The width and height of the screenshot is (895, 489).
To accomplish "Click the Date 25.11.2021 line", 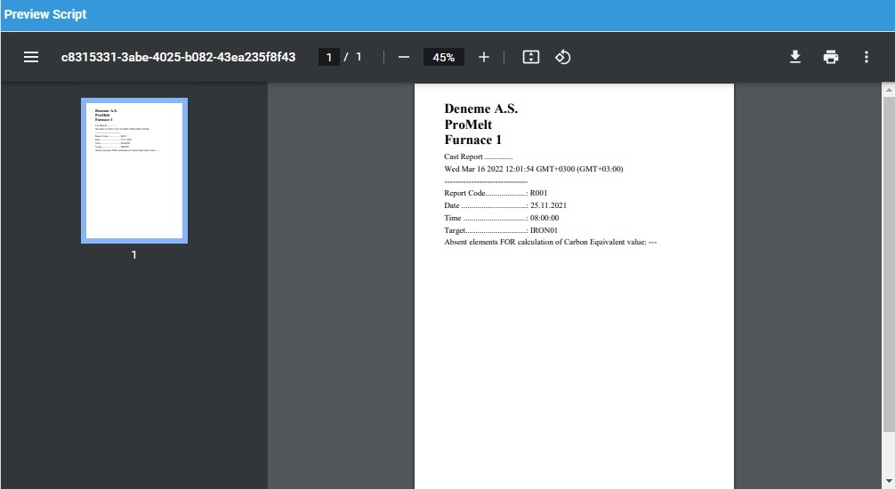I will pyautogui.click(x=505, y=205).
